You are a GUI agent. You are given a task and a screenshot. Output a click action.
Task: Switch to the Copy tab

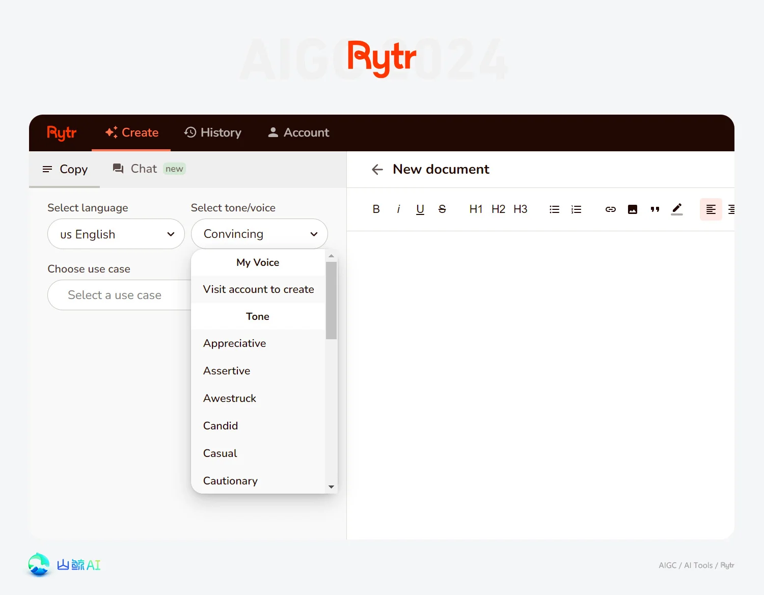point(65,169)
